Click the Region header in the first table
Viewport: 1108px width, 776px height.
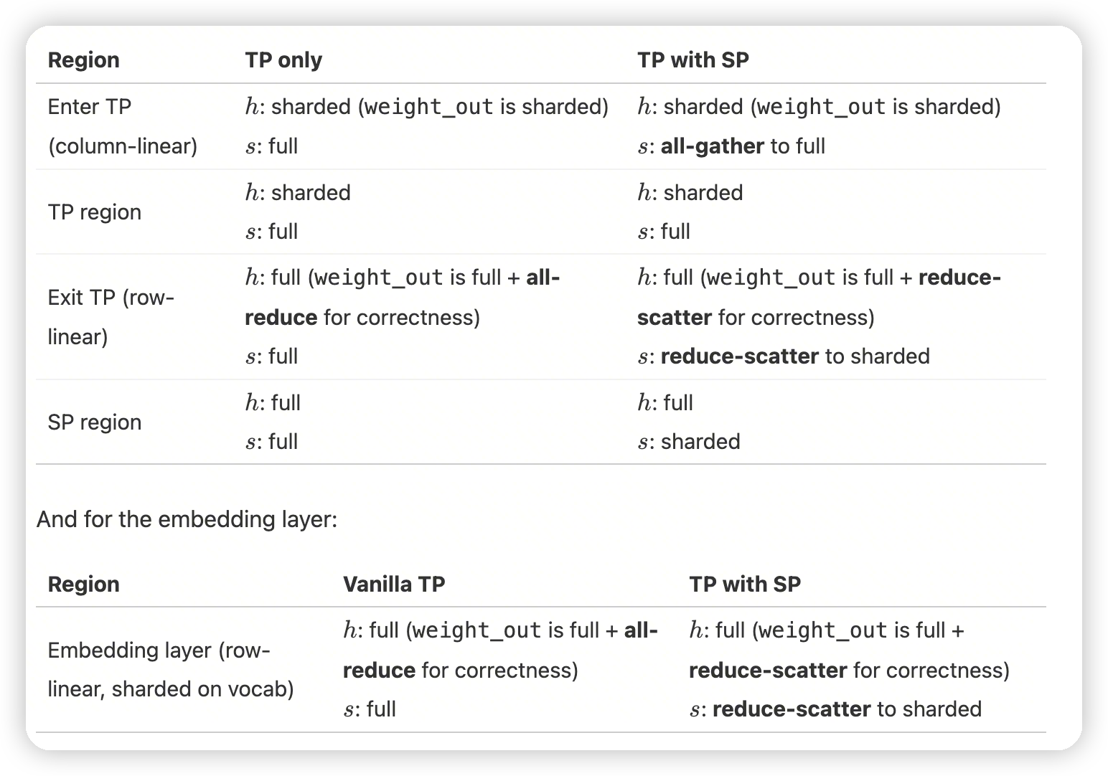(83, 60)
